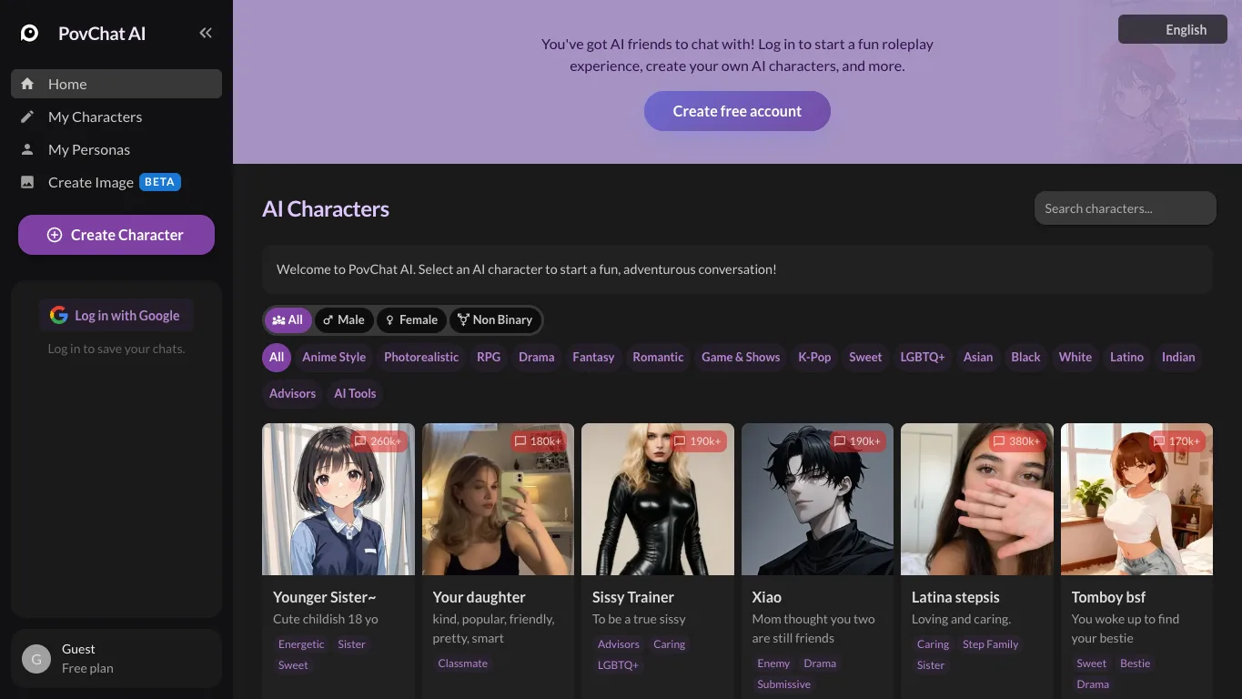1242x699 pixels.
Task: Filter characters by Male
Action: (344, 320)
